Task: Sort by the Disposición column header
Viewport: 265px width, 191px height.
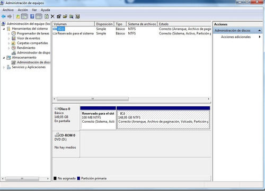Action: [104, 24]
